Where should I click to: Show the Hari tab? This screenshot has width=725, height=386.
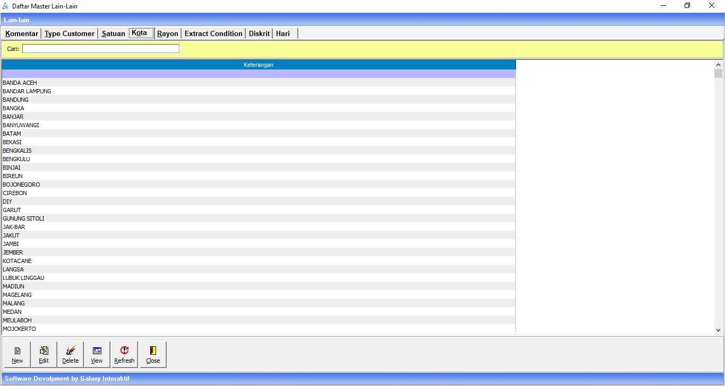tap(283, 33)
